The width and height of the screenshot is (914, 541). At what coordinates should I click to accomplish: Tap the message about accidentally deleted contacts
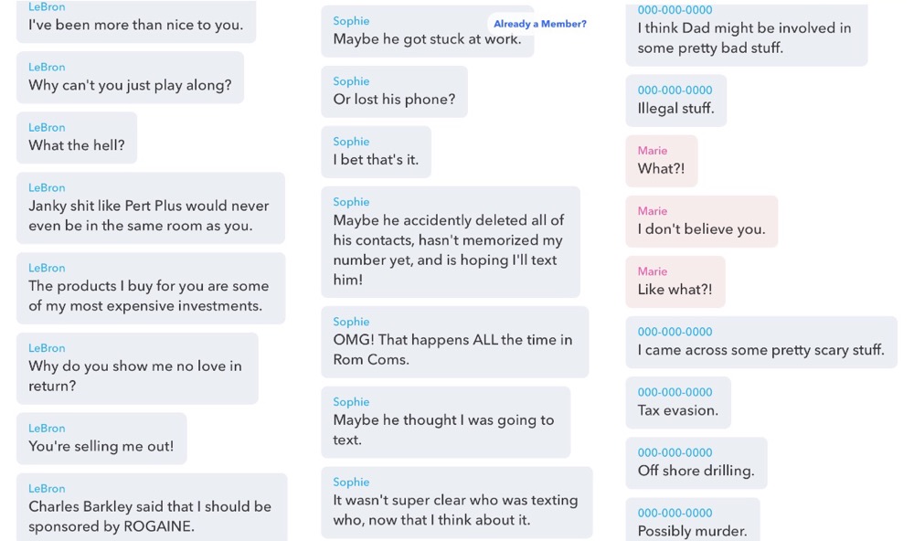tap(451, 242)
